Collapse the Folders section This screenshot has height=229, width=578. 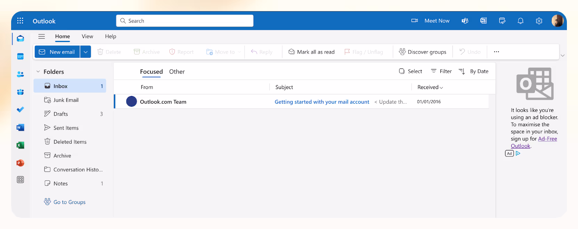38,72
